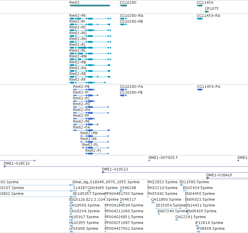Viewport: 248px width, 233px height.
Task: Click the CG10280 gene arrow
Action: (x=123, y=6)
